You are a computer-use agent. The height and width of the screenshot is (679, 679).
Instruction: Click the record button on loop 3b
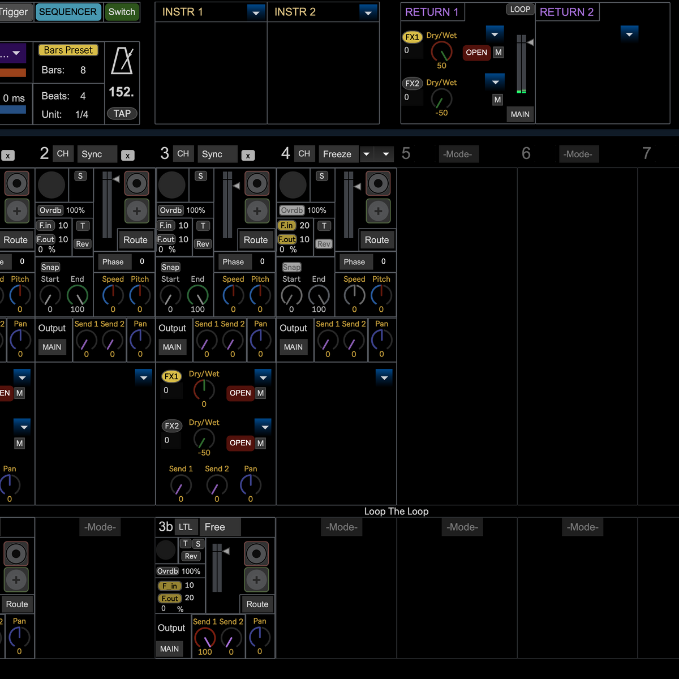pos(256,554)
